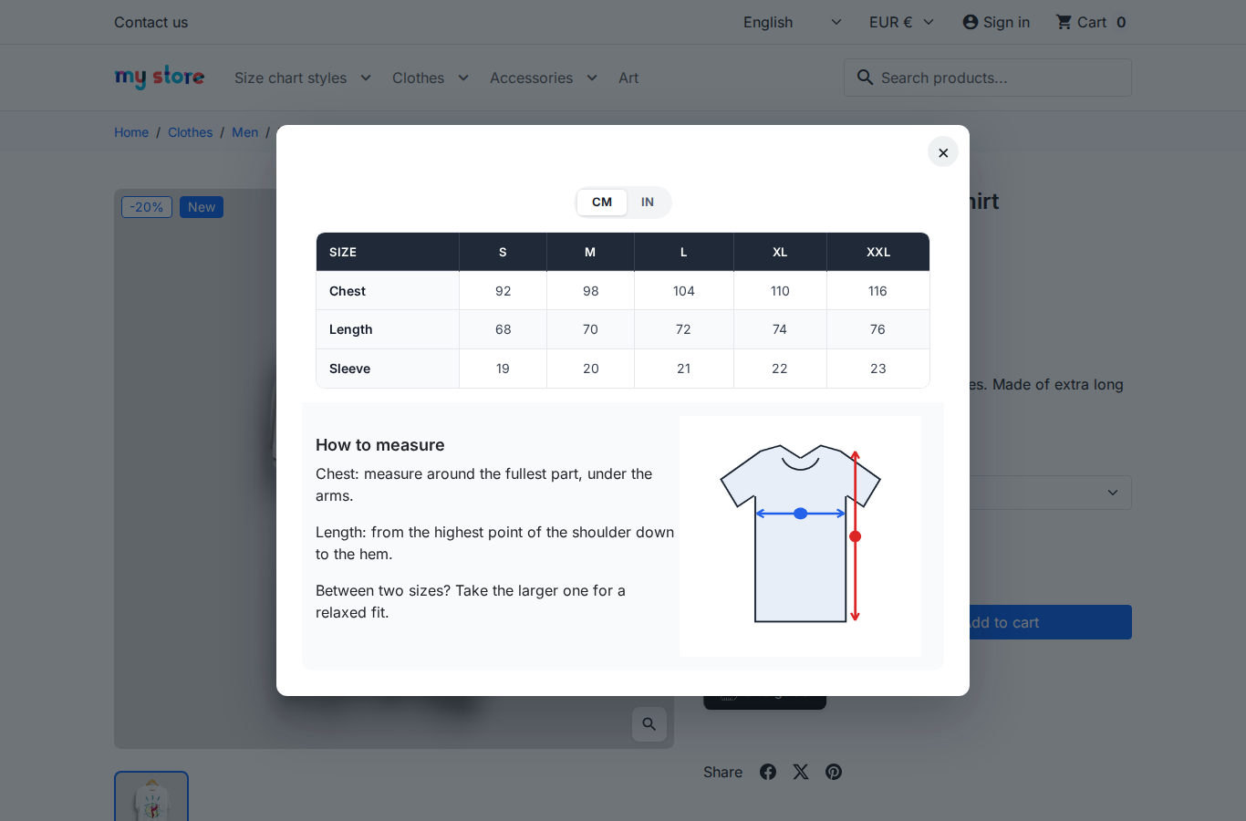This screenshot has width=1246, height=821.
Task: Share on X (Twitter) icon
Action: [x=801, y=772]
